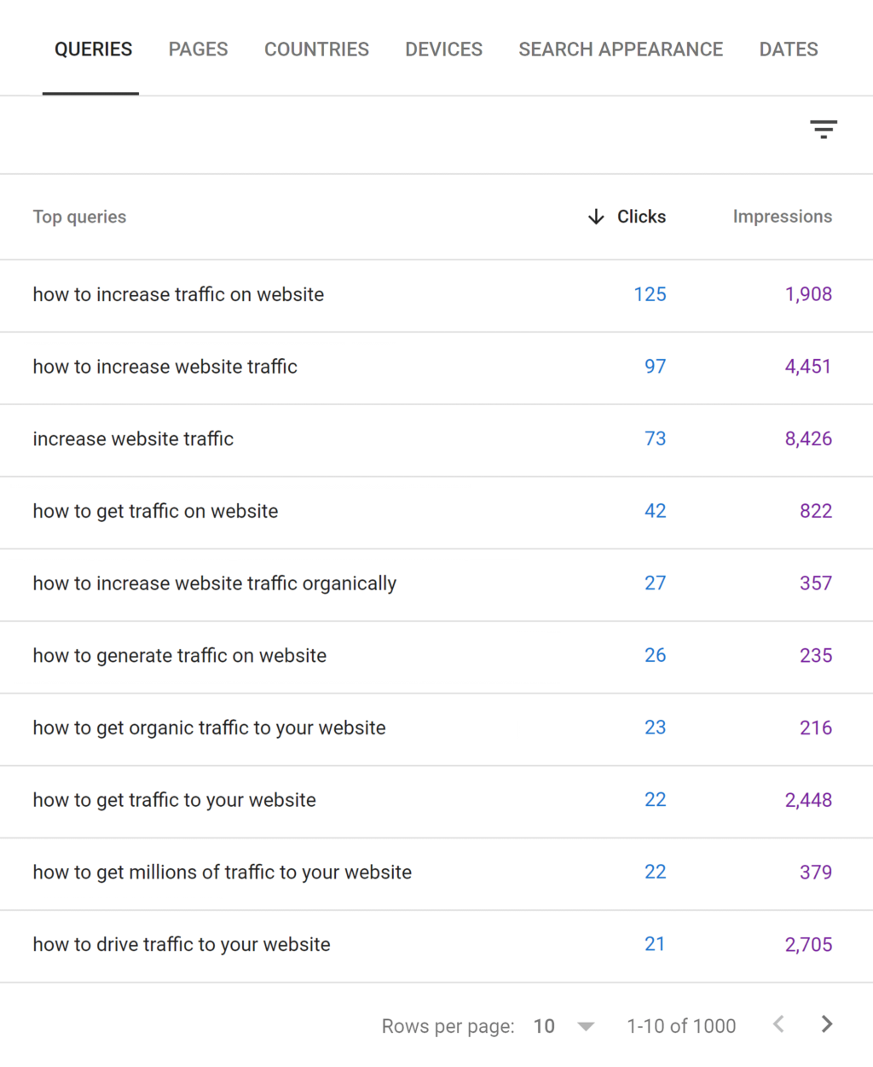The image size is (873, 1067).
Task: Sort table by Impressions column
Action: coord(782,217)
